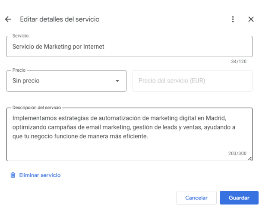Click the 203/300 character counter

[237, 153]
